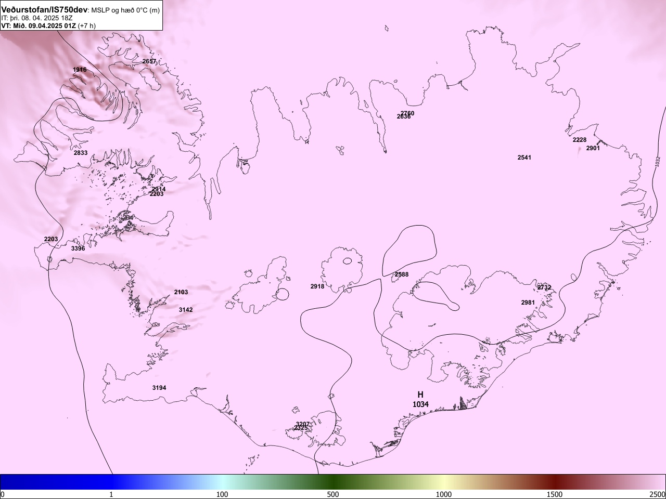Select the 3194 height label
The image size is (666, 499).
coord(159,388)
